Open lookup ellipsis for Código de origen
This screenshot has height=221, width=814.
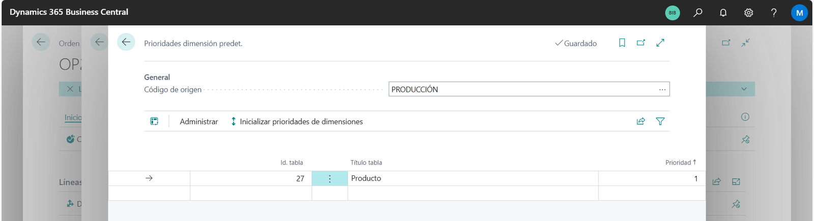coord(662,89)
